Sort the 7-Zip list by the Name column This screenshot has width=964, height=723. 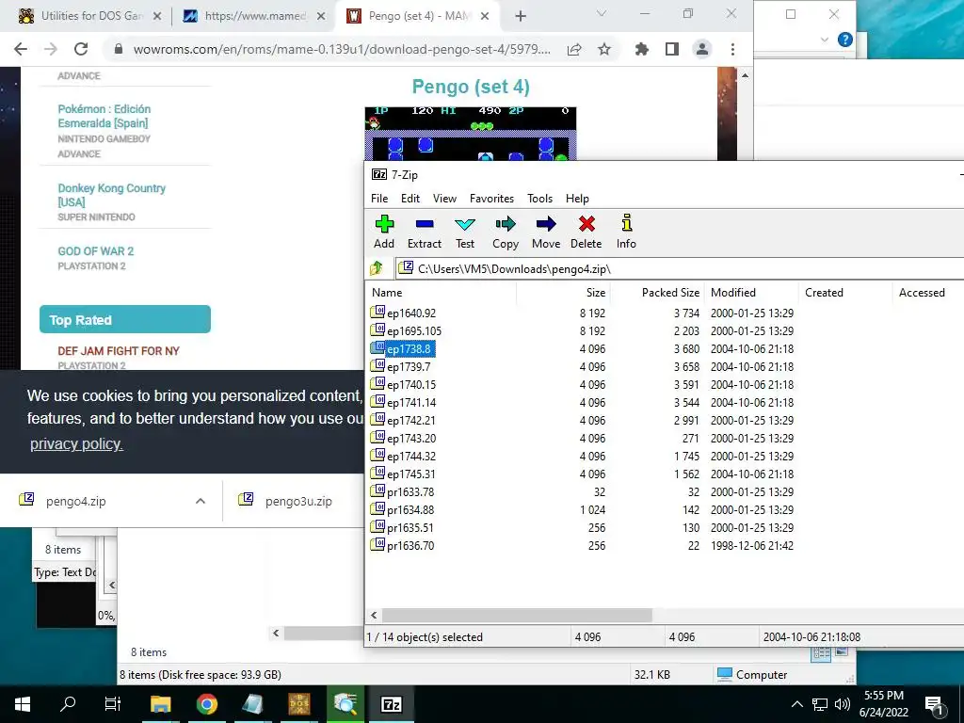441,293
